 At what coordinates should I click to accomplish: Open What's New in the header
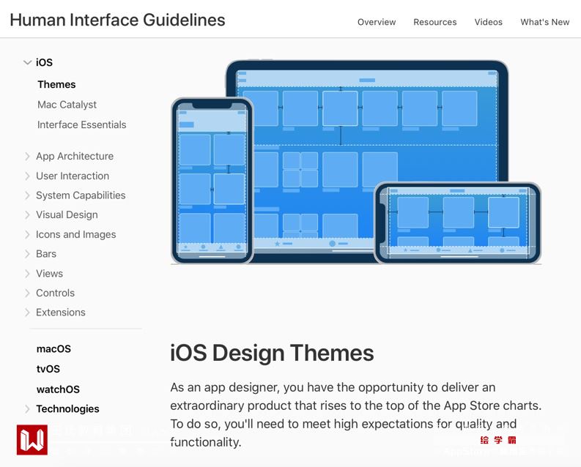coord(544,22)
